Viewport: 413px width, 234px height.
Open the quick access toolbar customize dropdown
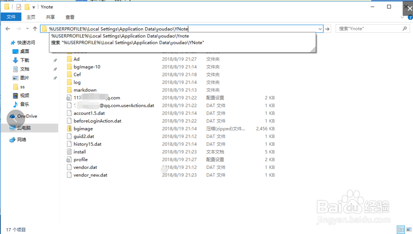coord(34,7)
